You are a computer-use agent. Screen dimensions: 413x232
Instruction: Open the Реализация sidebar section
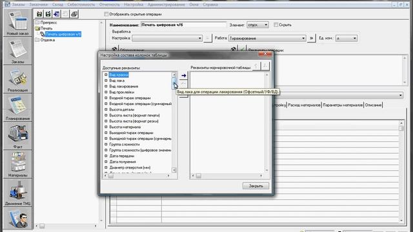point(17,80)
